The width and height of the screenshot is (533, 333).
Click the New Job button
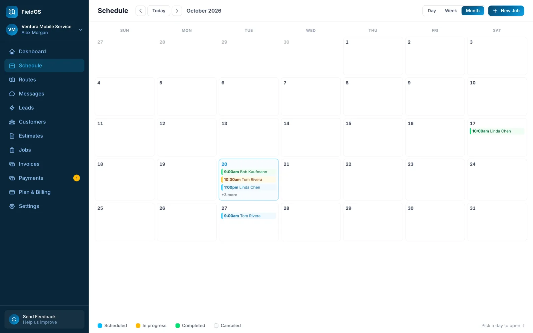pos(506,11)
